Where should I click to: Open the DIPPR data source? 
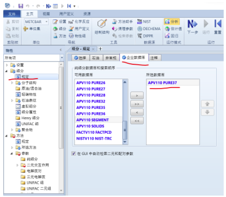[x=146, y=36]
